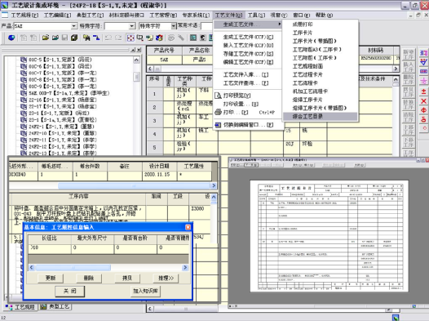Click the red X icon in right sidebar
Viewport: 429px width, 321px height.
[423, 100]
